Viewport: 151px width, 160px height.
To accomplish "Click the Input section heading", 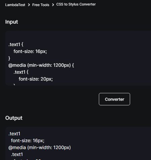I will point(12,22).
